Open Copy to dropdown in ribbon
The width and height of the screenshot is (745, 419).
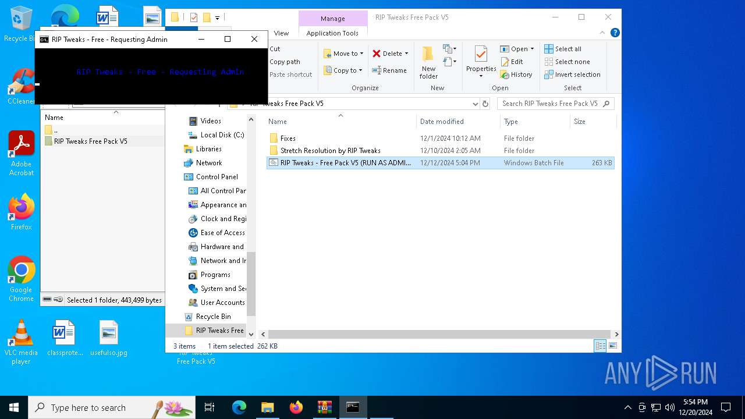[343, 70]
